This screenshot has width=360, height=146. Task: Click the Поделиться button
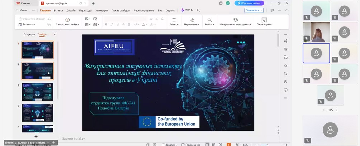click(x=254, y=10)
